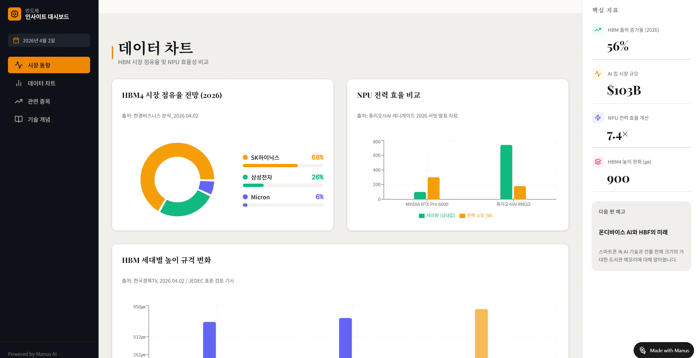This screenshot has width=699, height=358.
Task: Click the NVIDIA RTX Pro 6000 axis label
Action: tap(427, 204)
